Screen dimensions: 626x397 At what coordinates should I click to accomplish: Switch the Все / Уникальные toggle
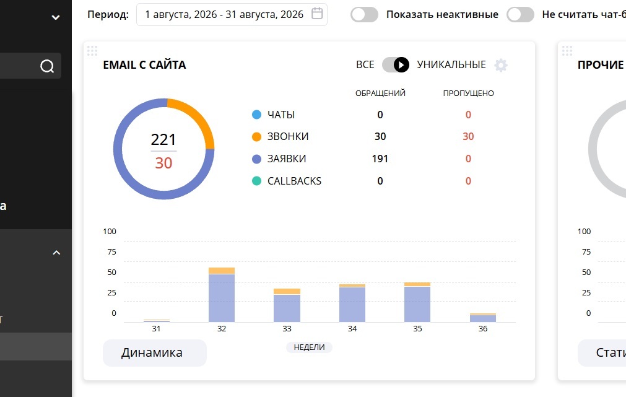396,64
